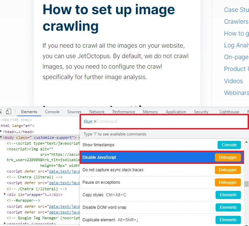The height and width of the screenshot is (226, 249).
Task: Focus the Run command input field
Action: pos(169,122)
